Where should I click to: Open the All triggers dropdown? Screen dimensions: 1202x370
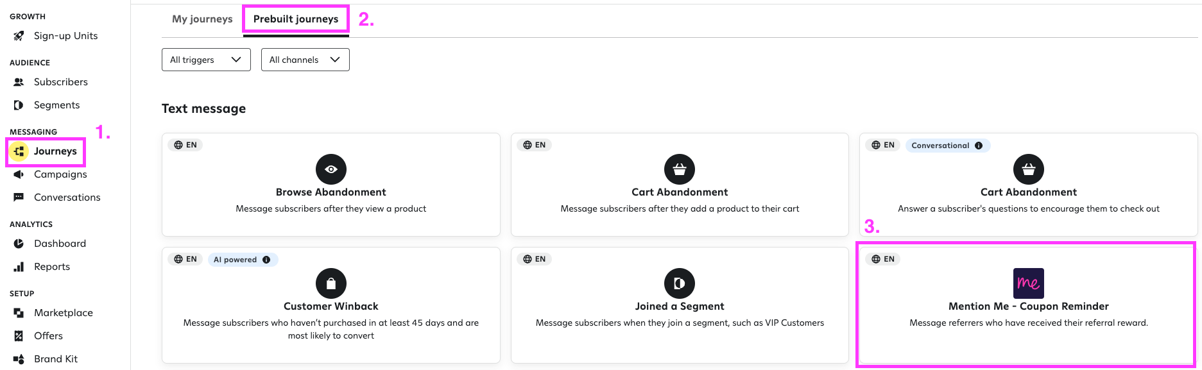206,60
